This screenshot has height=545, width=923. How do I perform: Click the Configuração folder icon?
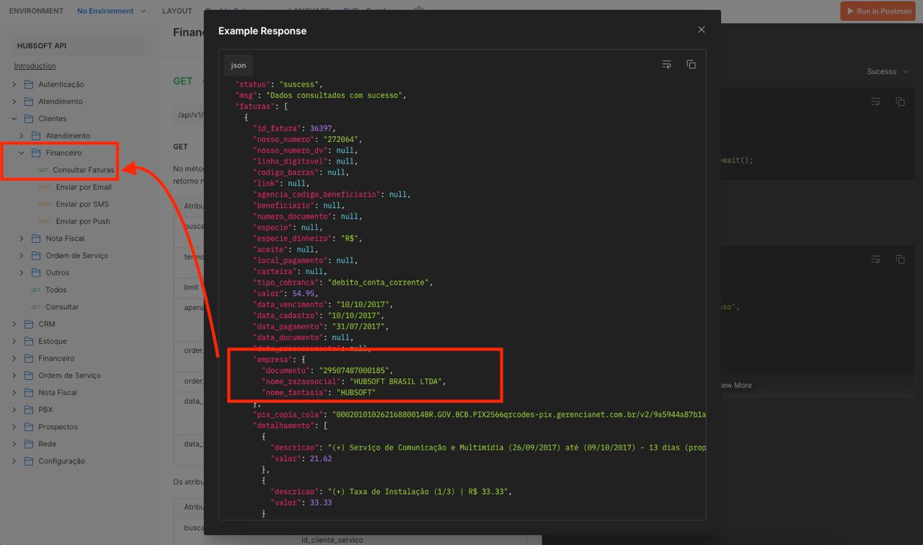coord(29,461)
